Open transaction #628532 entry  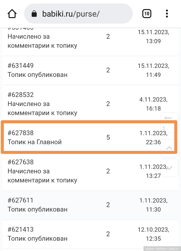click(x=90, y=104)
